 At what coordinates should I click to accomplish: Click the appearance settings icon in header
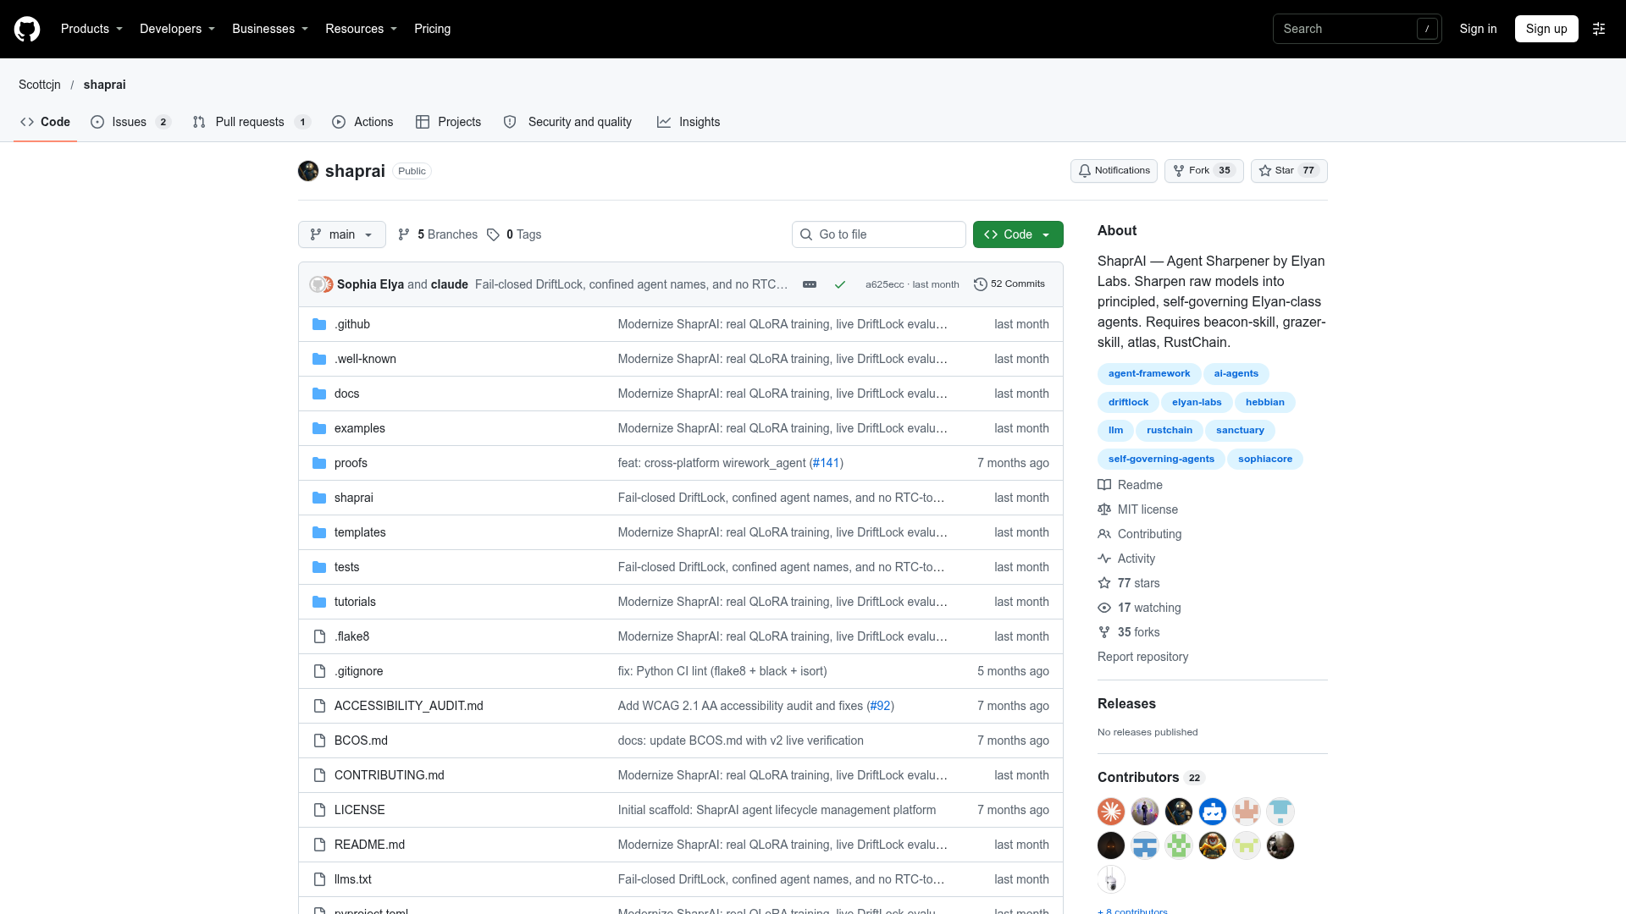click(1599, 29)
